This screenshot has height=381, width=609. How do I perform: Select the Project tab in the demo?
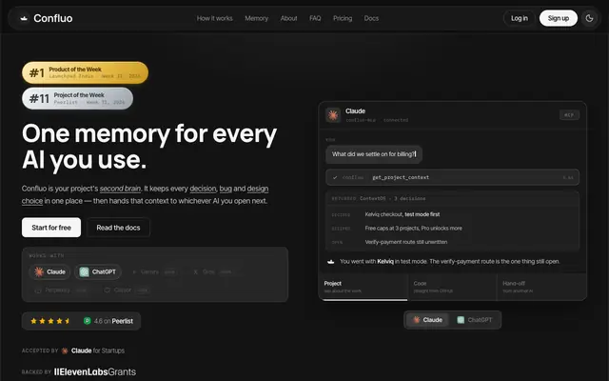tap(363, 287)
